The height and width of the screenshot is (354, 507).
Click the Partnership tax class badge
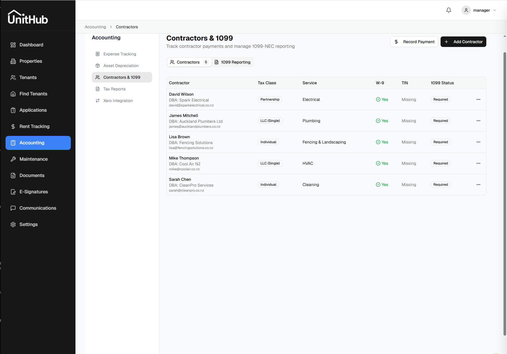click(x=270, y=99)
